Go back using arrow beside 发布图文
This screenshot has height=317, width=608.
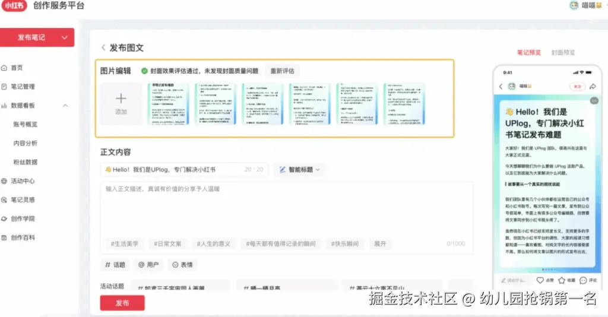[x=103, y=47]
